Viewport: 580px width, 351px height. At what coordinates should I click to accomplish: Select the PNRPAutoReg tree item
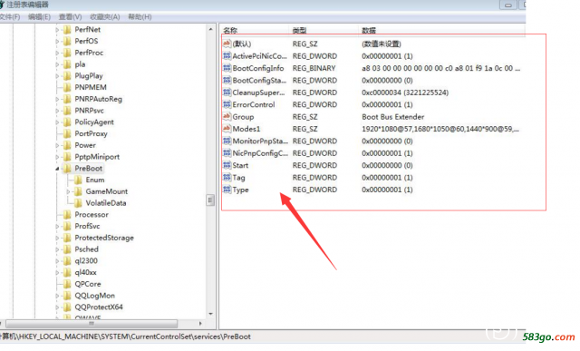point(98,99)
